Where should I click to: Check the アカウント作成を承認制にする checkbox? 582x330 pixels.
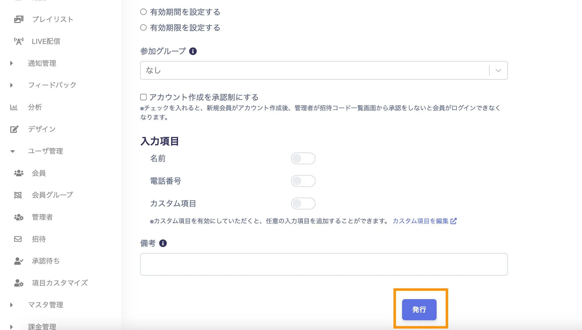coord(144,97)
